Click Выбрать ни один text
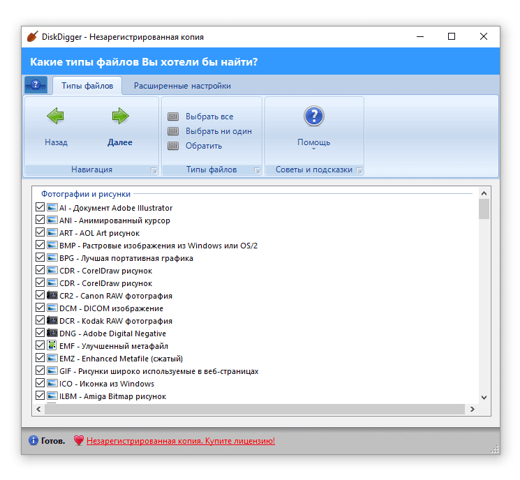Image resolution: width=520 pixels, height=480 pixels. (x=218, y=131)
